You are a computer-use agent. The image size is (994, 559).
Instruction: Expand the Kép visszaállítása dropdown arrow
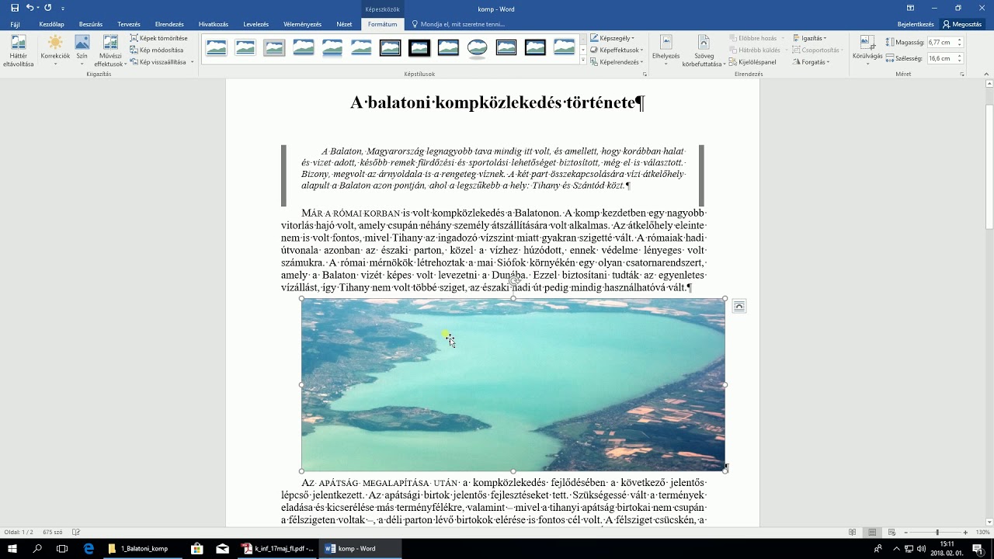pos(192,62)
